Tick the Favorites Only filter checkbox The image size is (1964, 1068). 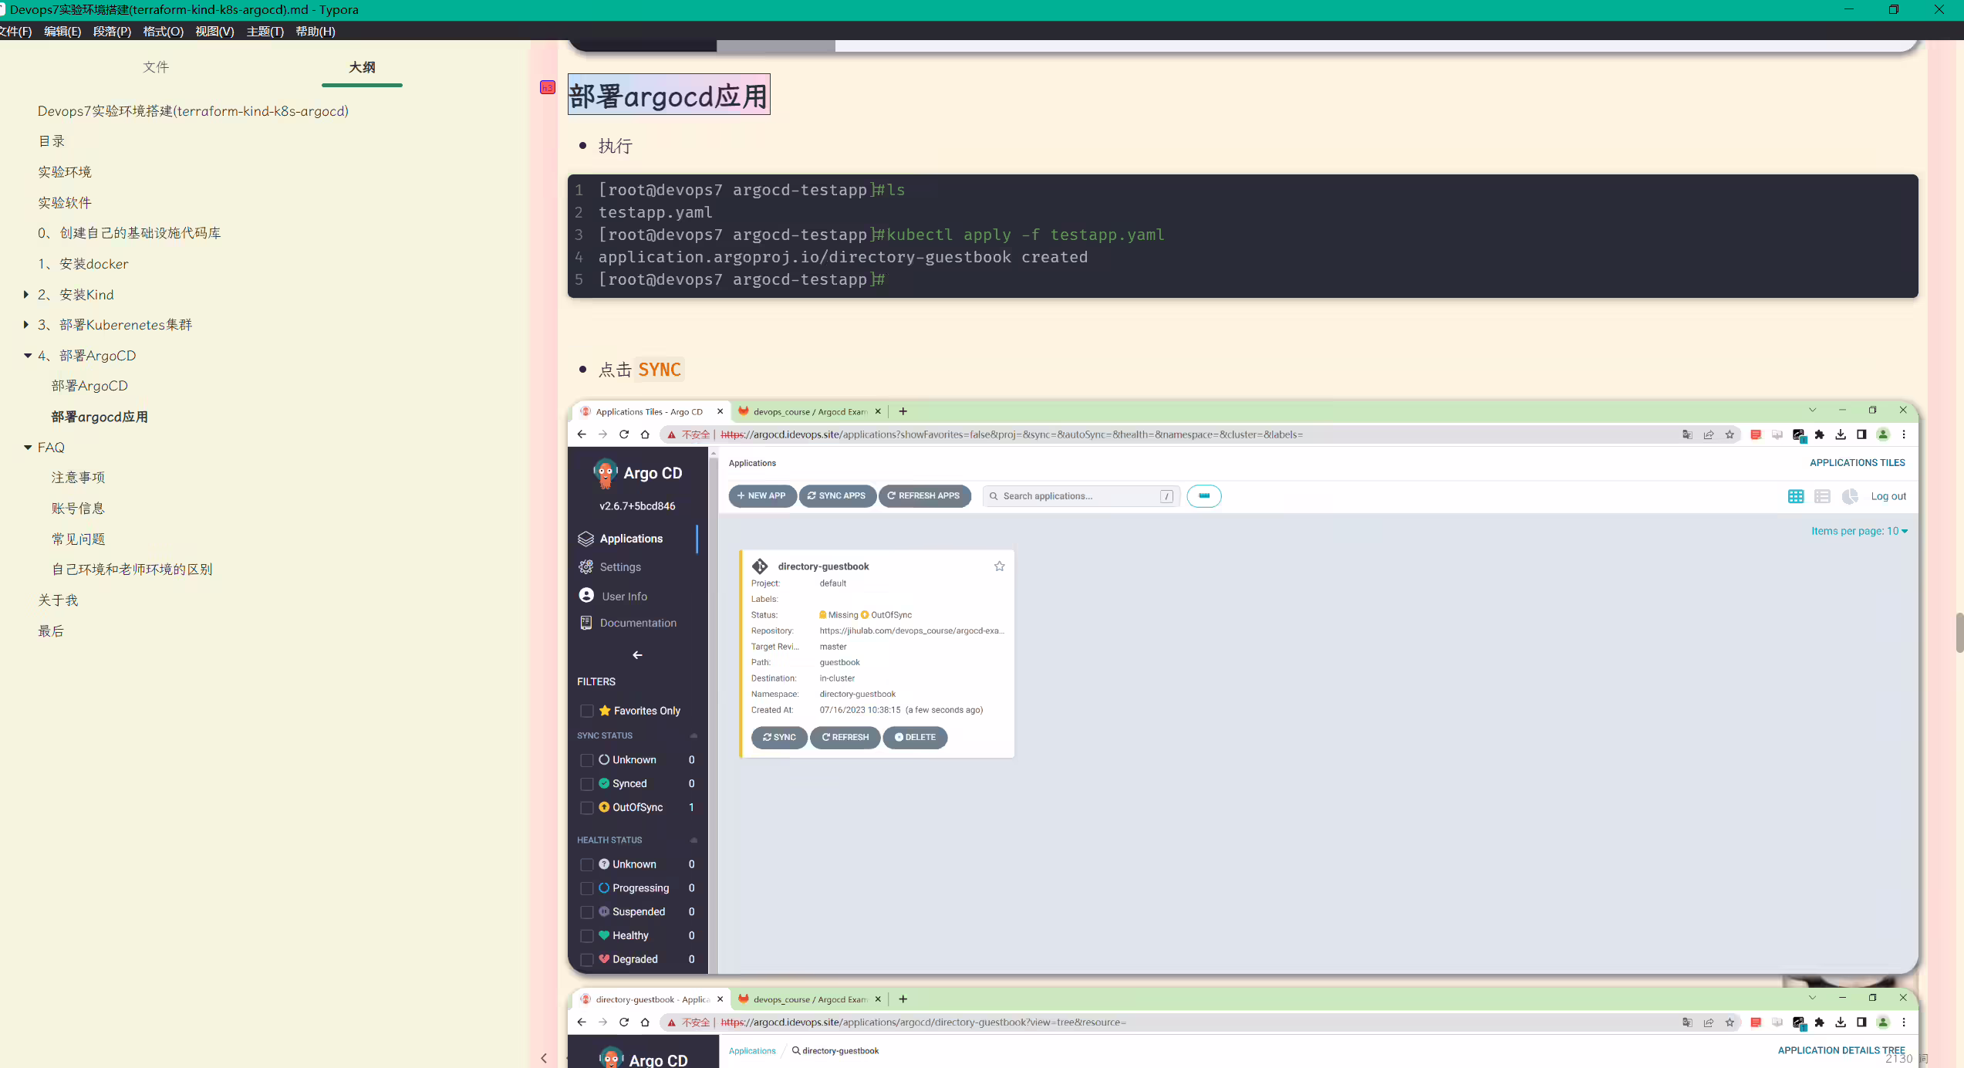click(x=587, y=711)
